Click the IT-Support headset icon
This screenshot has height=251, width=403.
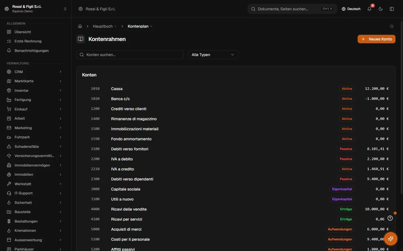point(9,193)
